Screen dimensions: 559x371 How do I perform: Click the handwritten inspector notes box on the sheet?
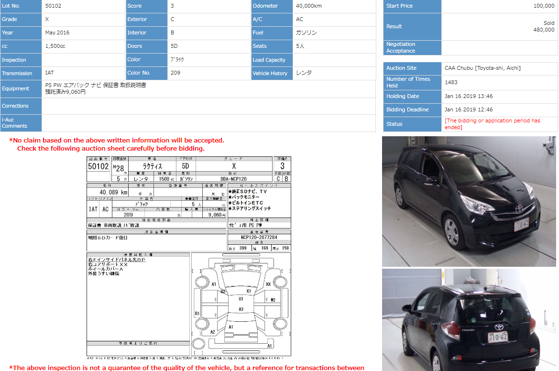tap(138, 296)
